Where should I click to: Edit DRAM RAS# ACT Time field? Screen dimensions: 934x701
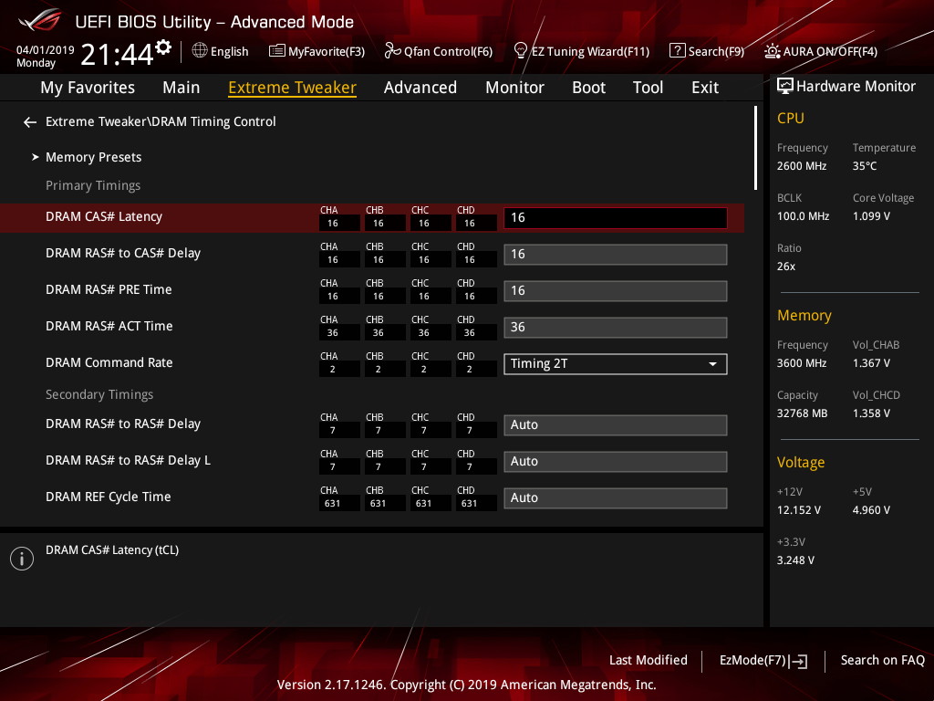click(x=616, y=328)
